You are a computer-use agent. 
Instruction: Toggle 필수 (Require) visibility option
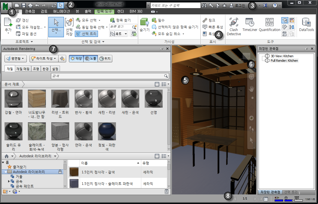(x=158, y=20)
